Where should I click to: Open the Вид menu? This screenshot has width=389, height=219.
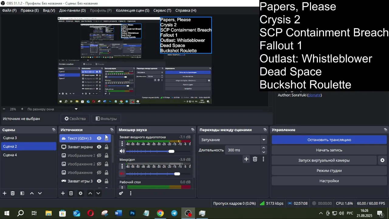point(49,10)
